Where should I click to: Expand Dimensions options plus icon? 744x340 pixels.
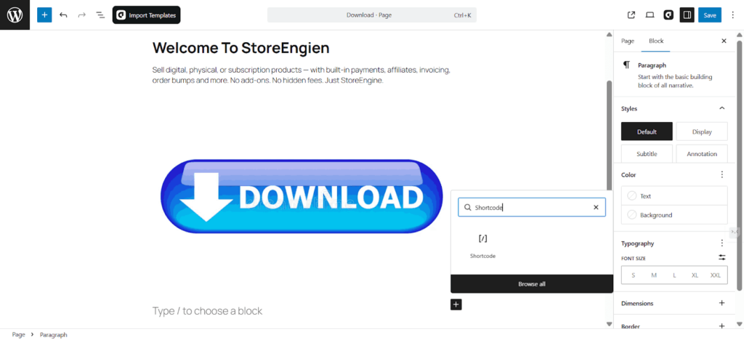(x=722, y=303)
